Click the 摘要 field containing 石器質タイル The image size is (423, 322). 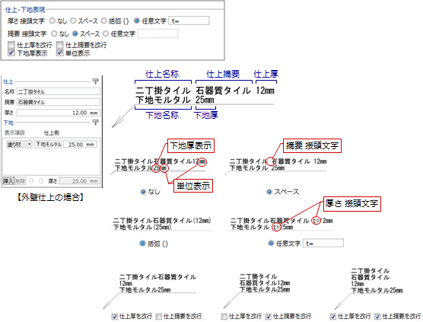pos(59,102)
